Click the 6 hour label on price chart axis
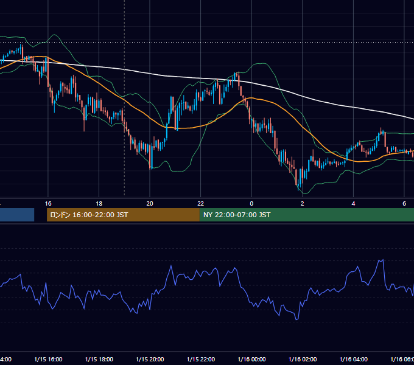 tap(404, 204)
